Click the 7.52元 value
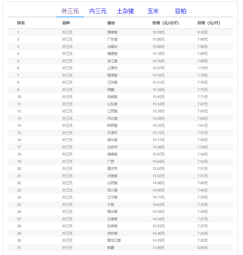Screen dimensions: 243x255 (x=202, y=162)
